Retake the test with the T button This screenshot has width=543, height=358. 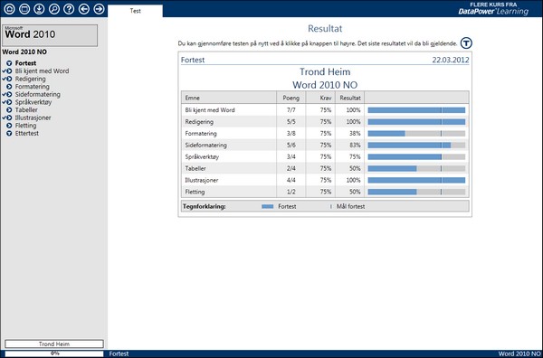point(466,43)
